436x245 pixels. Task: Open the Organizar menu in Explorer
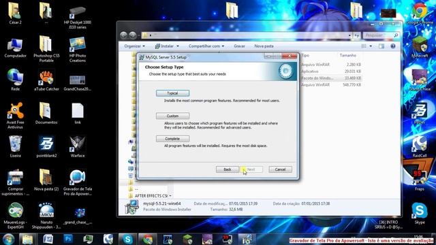[135, 46]
